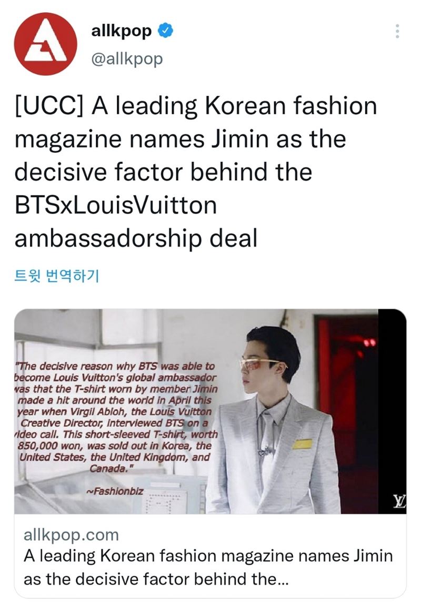This screenshot has height=611, width=421.
Task: Open the red allkpop profile avatar
Action: click(45, 44)
